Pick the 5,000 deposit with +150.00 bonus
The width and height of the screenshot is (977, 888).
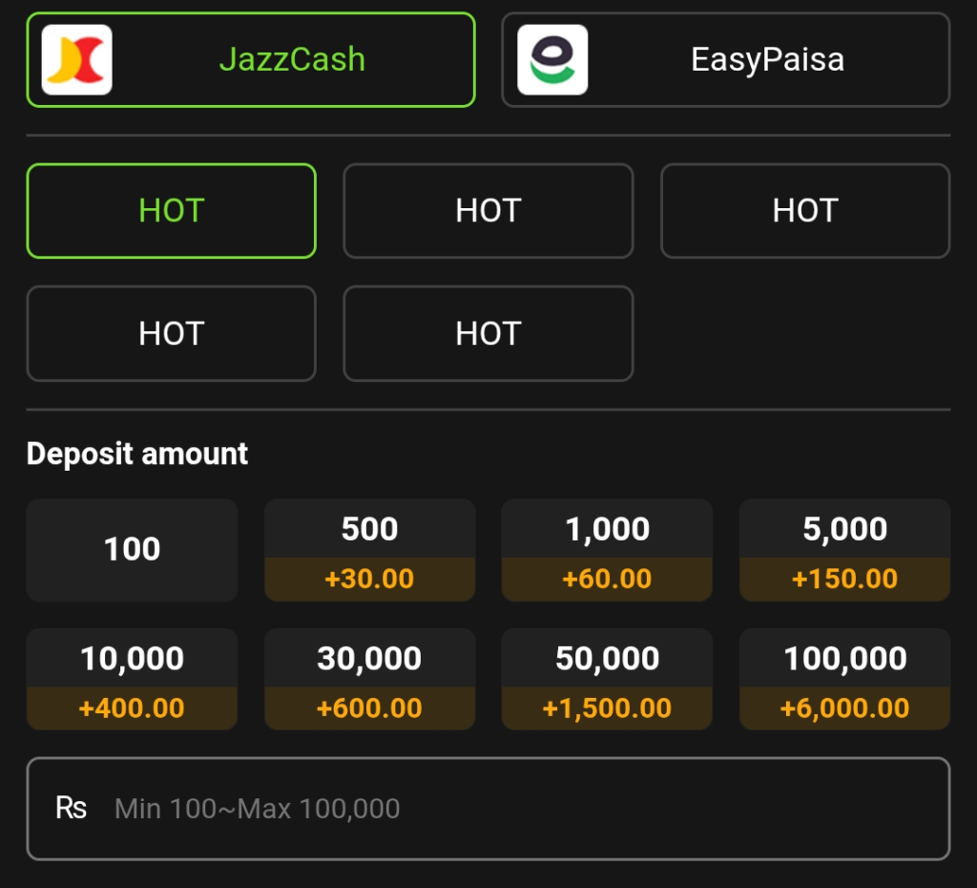[x=843, y=549]
